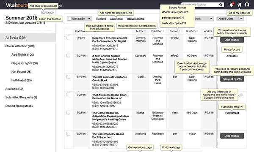
Task: Click title Superhero Synergies: Comic Book Characters
Action: pos(110,40)
